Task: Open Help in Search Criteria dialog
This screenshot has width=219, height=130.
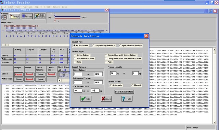Action: coord(127,99)
